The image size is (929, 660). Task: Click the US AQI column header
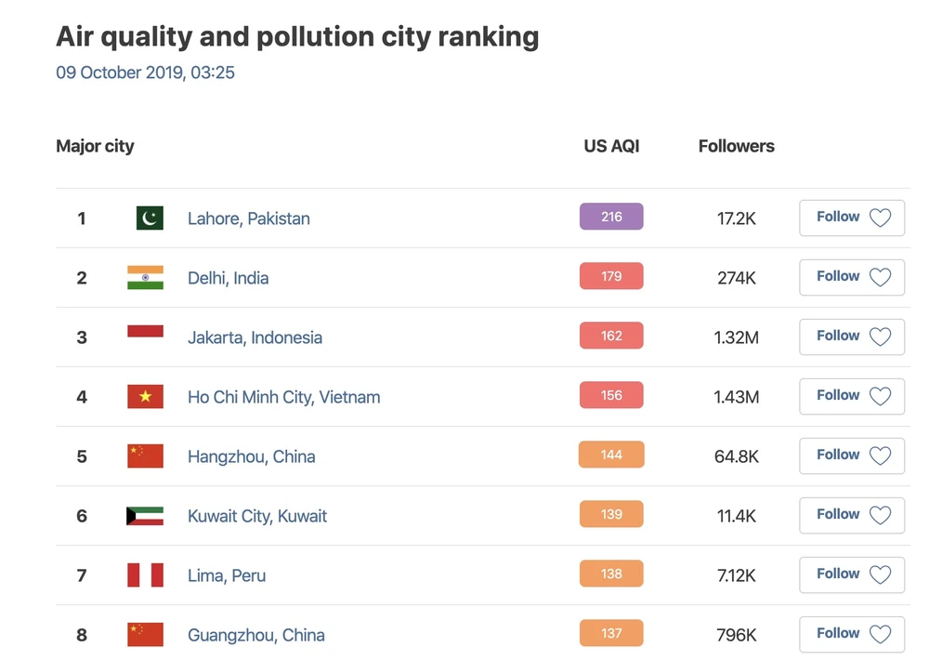pos(611,146)
